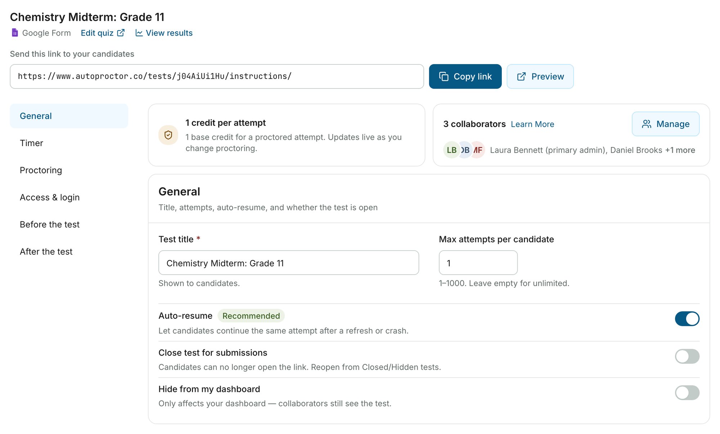Focus the Test title input field
720x434 pixels.
(289, 263)
